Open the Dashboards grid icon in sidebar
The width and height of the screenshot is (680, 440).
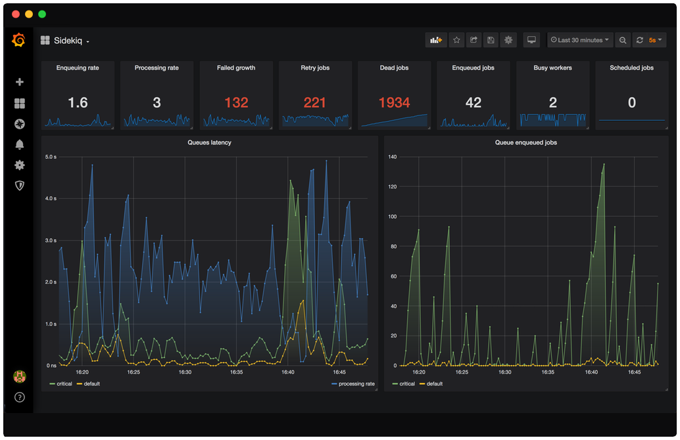(x=20, y=103)
